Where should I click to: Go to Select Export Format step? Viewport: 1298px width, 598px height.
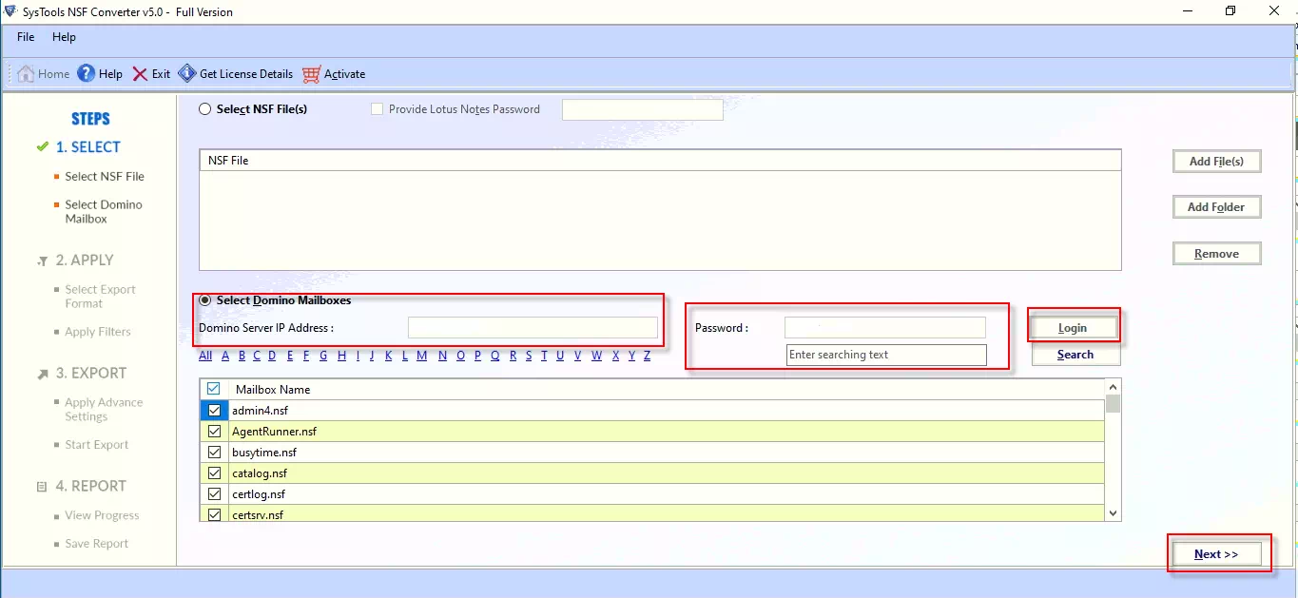click(x=100, y=297)
